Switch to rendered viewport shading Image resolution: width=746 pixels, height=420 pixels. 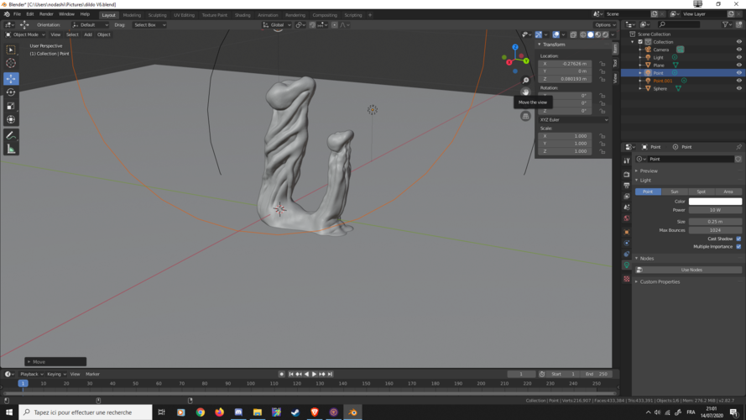[606, 34]
